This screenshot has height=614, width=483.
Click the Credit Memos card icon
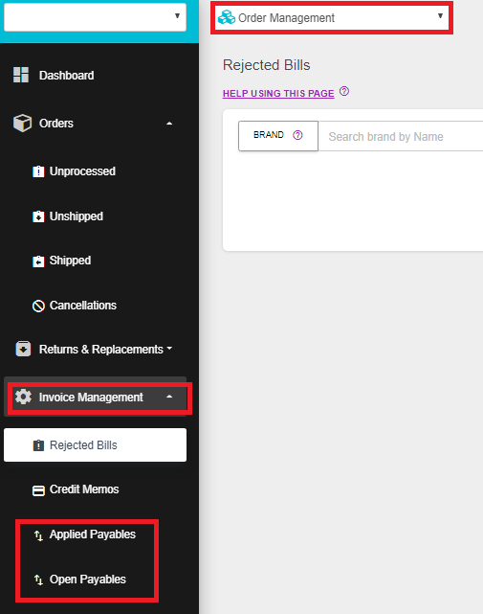pyautogui.click(x=38, y=490)
